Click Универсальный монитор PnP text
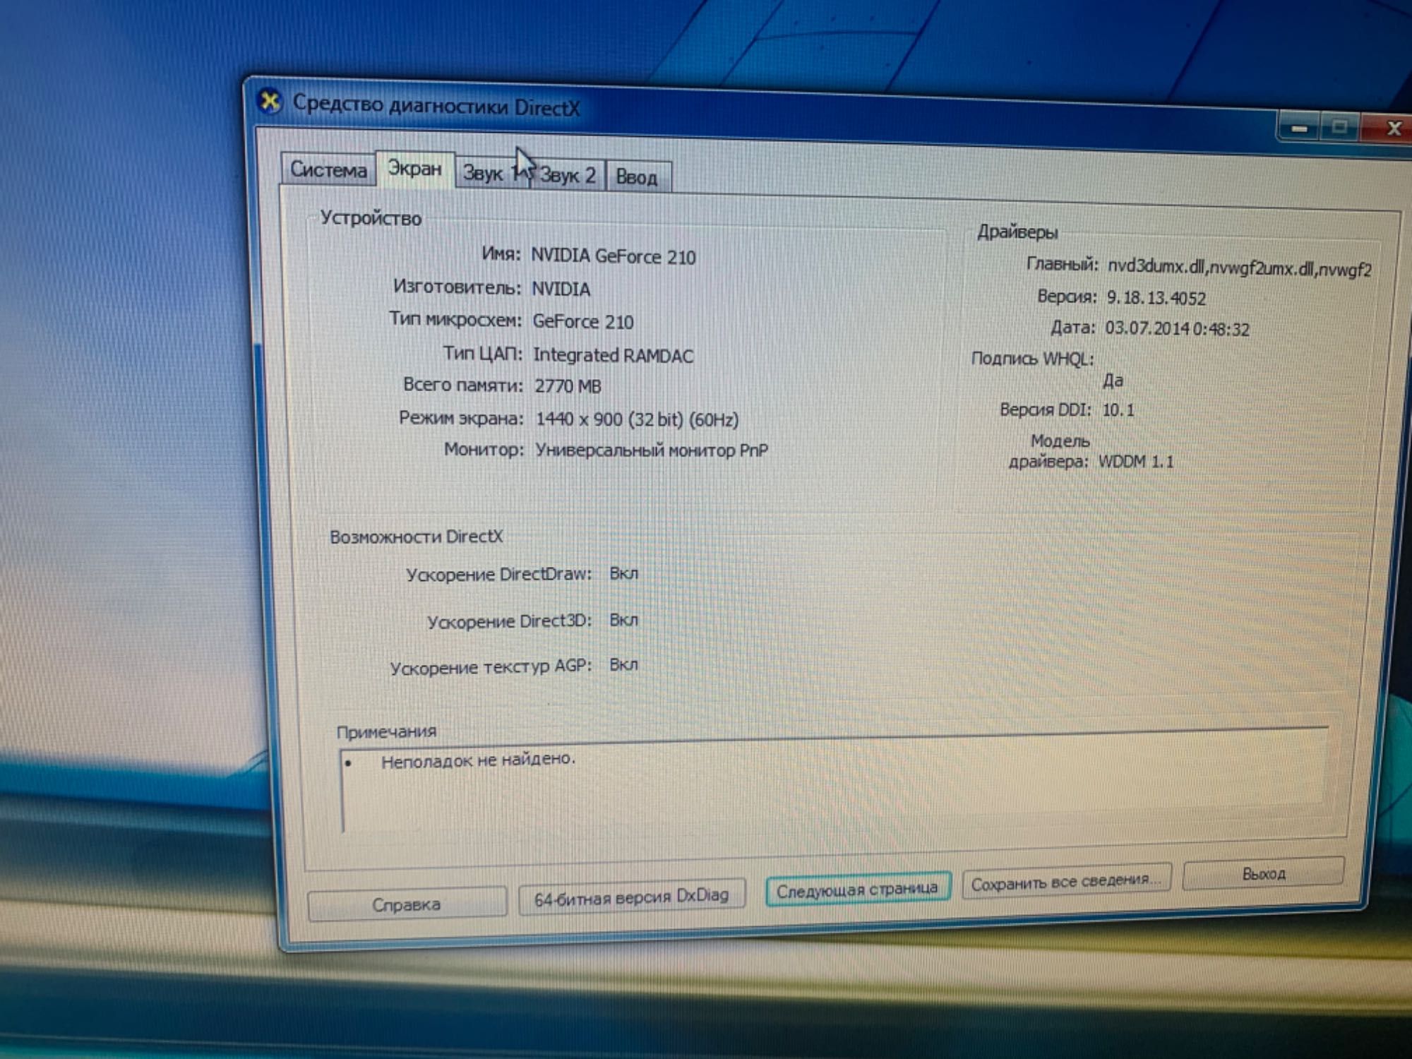1412x1059 pixels. point(651,450)
